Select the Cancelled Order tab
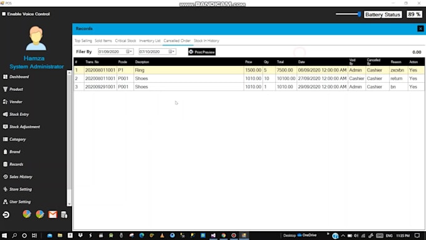The image size is (426, 240). pyautogui.click(x=177, y=41)
